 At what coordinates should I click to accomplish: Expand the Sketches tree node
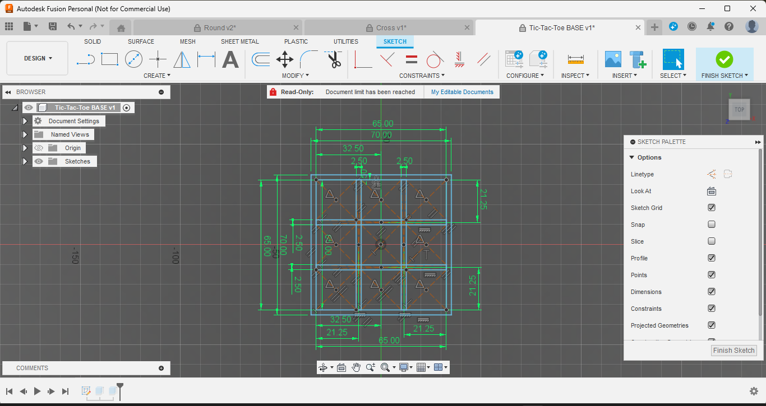coord(25,161)
